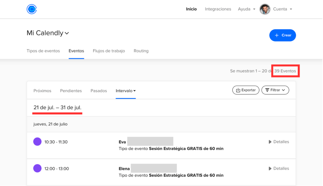Viewport: 323px width, 186px height.
Task: Click the purple circle for 10:30 event
Action: (37, 142)
